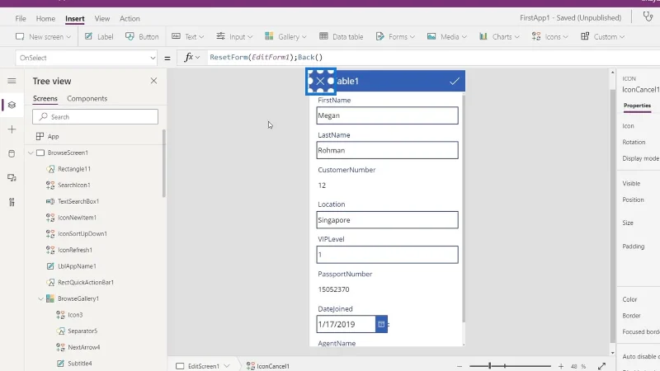The height and width of the screenshot is (371, 660).
Task: Open the Icons dropdown
Action: 549,36
